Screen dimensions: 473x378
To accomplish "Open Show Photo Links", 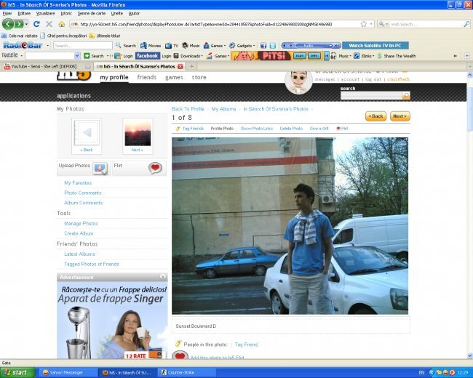I will click(x=256, y=129).
